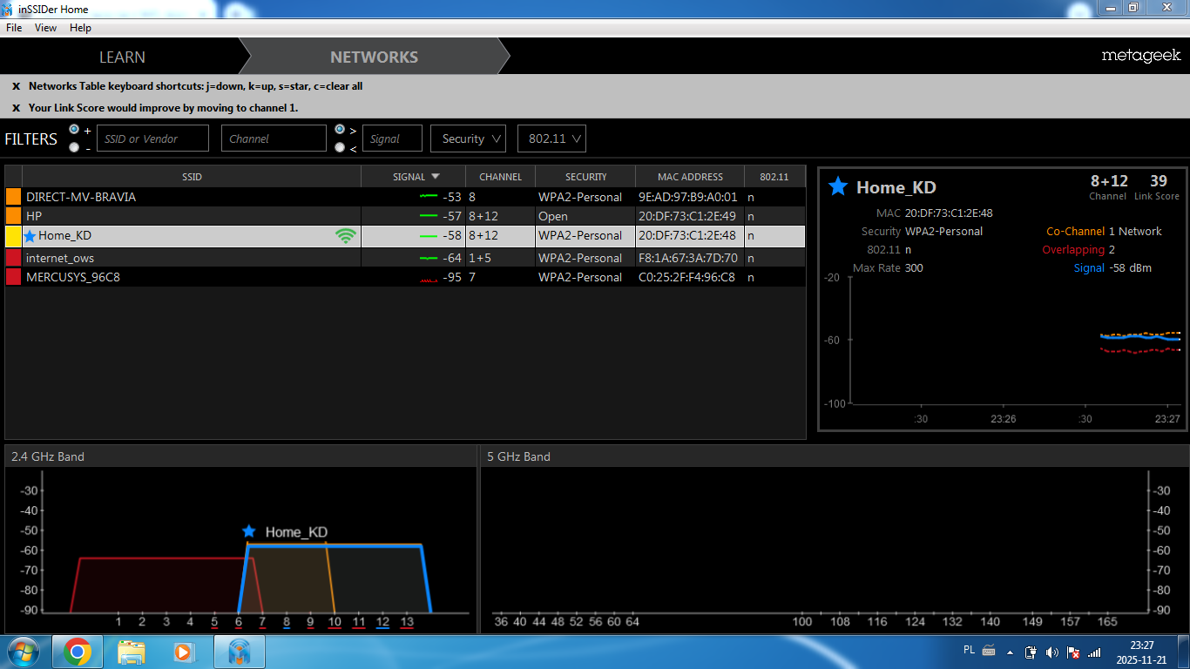Screen dimensions: 1190x669
Task: Click the orange color swatch for HP
Action: click(13, 215)
